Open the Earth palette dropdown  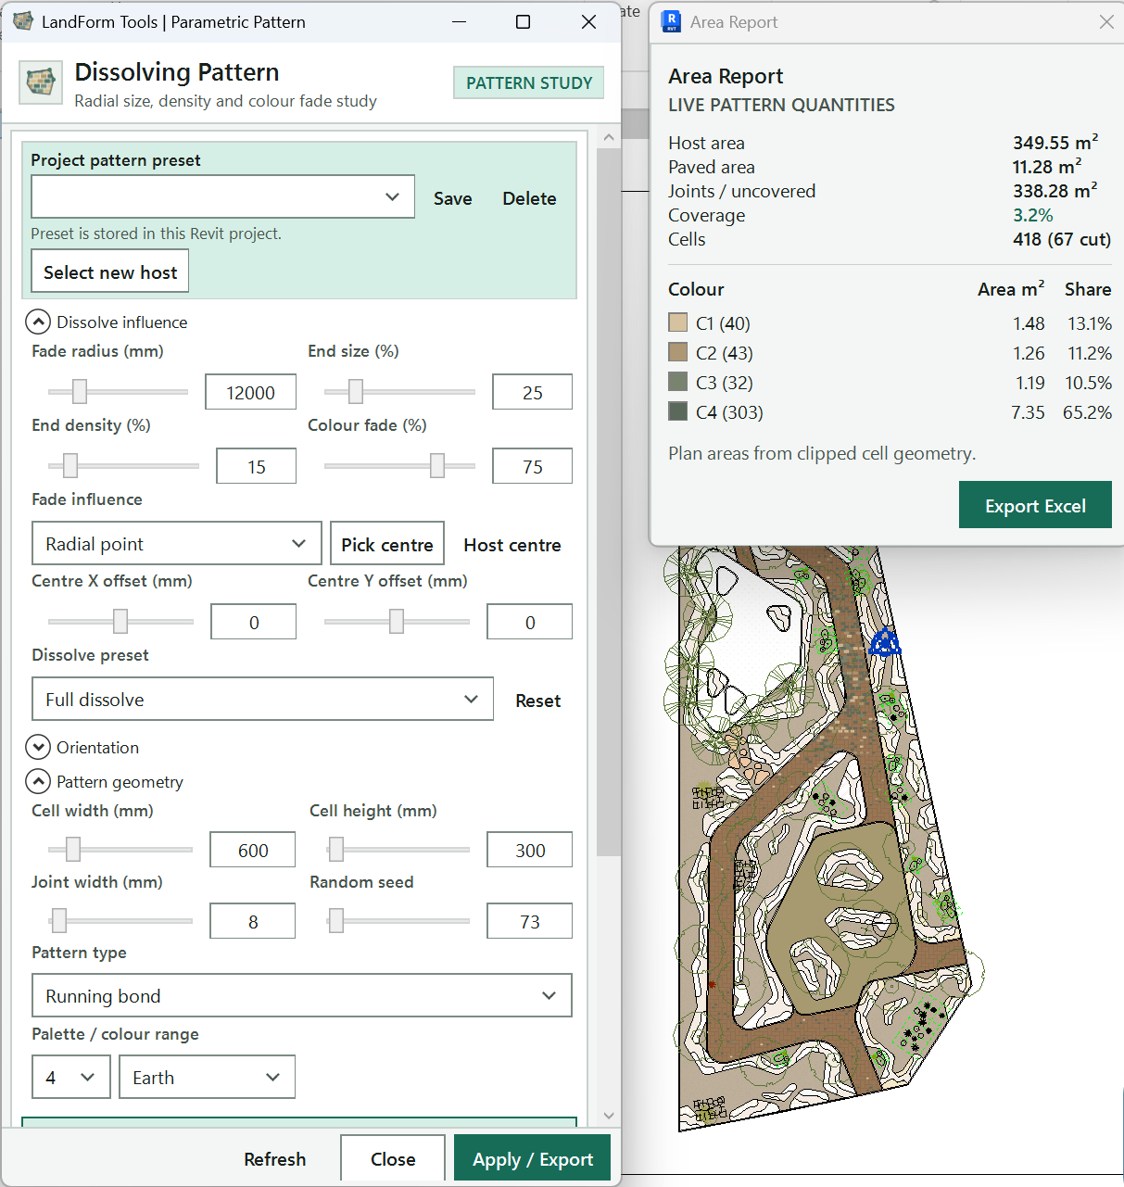coord(208,1077)
